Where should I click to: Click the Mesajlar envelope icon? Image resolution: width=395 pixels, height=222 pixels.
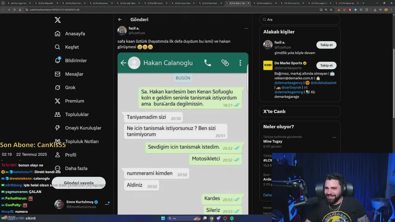pyautogui.click(x=57, y=74)
